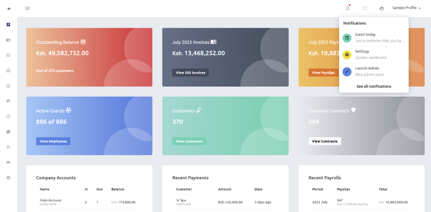The image size is (431, 212).
Task: Open the hamburger menu toggle
Action: [x=27, y=8]
